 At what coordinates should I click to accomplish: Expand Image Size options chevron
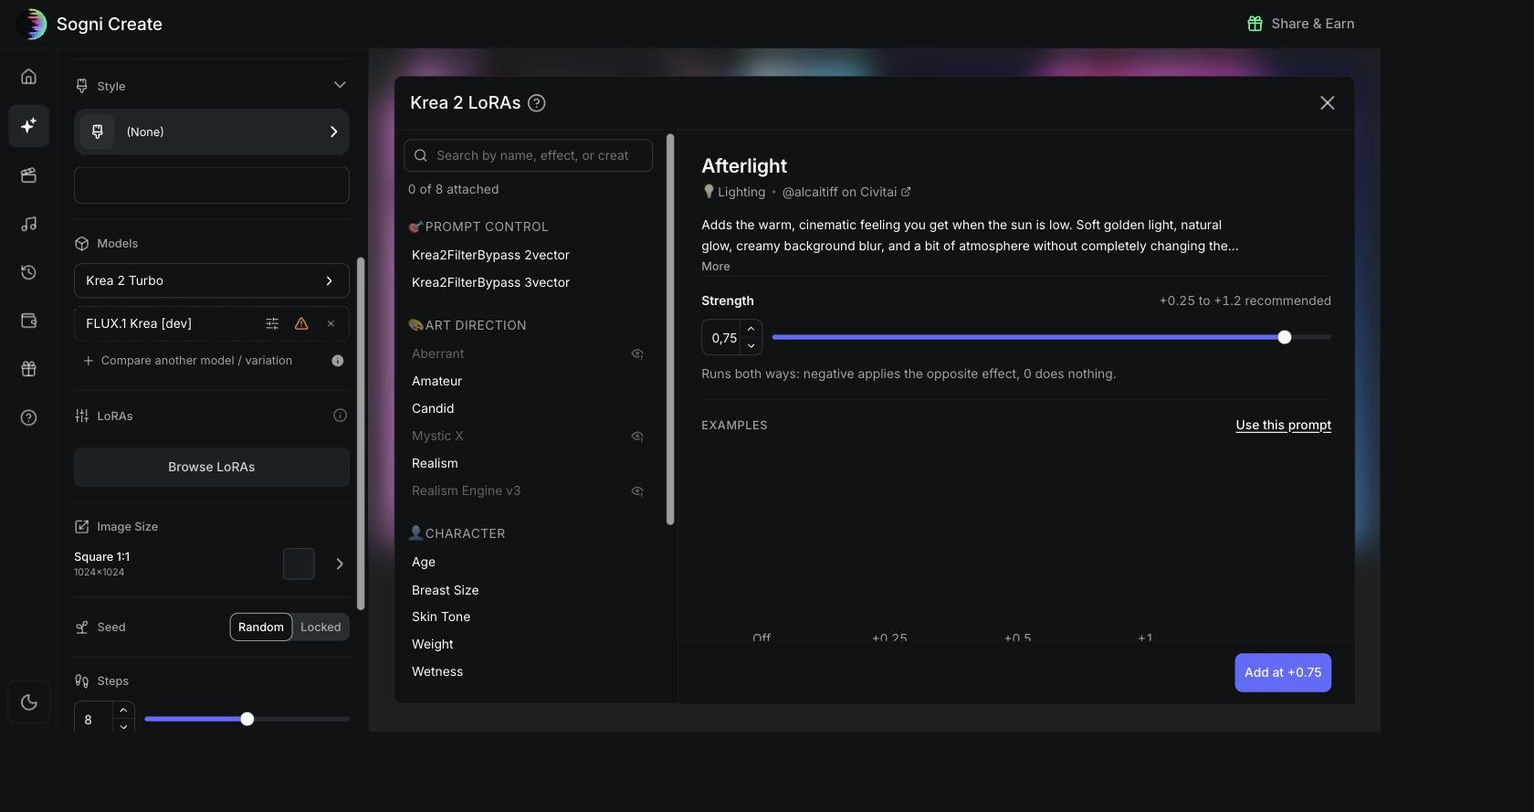tap(340, 564)
